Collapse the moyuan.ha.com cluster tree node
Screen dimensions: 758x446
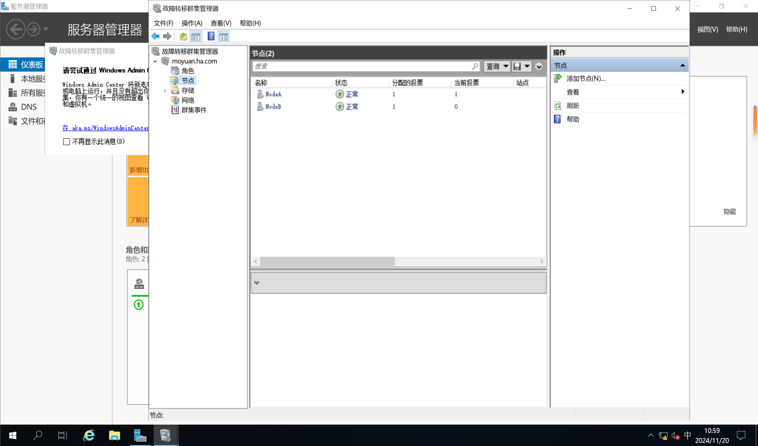pyautogui.click(x=155, y=61)
